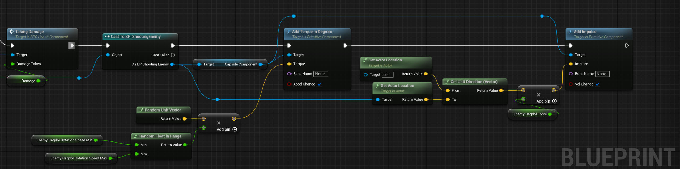This screenshot has width=680, height=169.
Task: Click the Bone Name field on Add Torque
Action: point(320,74)
